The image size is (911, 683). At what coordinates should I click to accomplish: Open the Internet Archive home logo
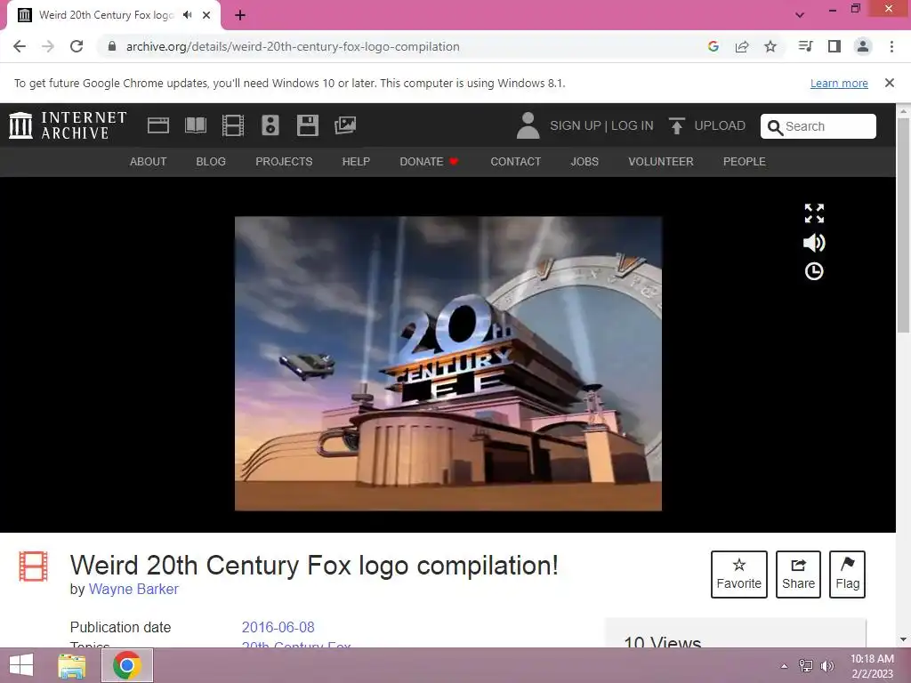tap(68, 125)
